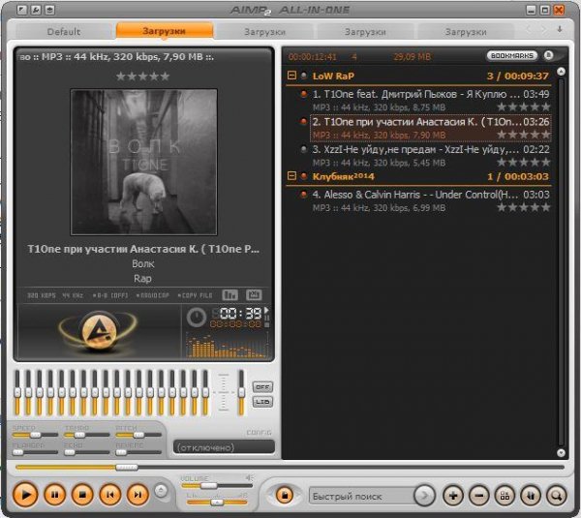Skip to the previous track
Image resolution: width=581 pixels, height=518 pixels.
[110, 494]
